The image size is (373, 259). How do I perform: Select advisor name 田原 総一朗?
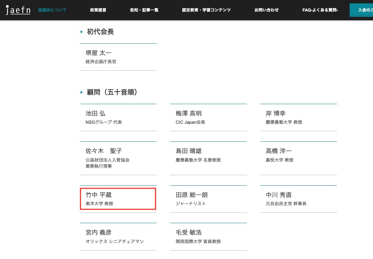tap(192, 195)
